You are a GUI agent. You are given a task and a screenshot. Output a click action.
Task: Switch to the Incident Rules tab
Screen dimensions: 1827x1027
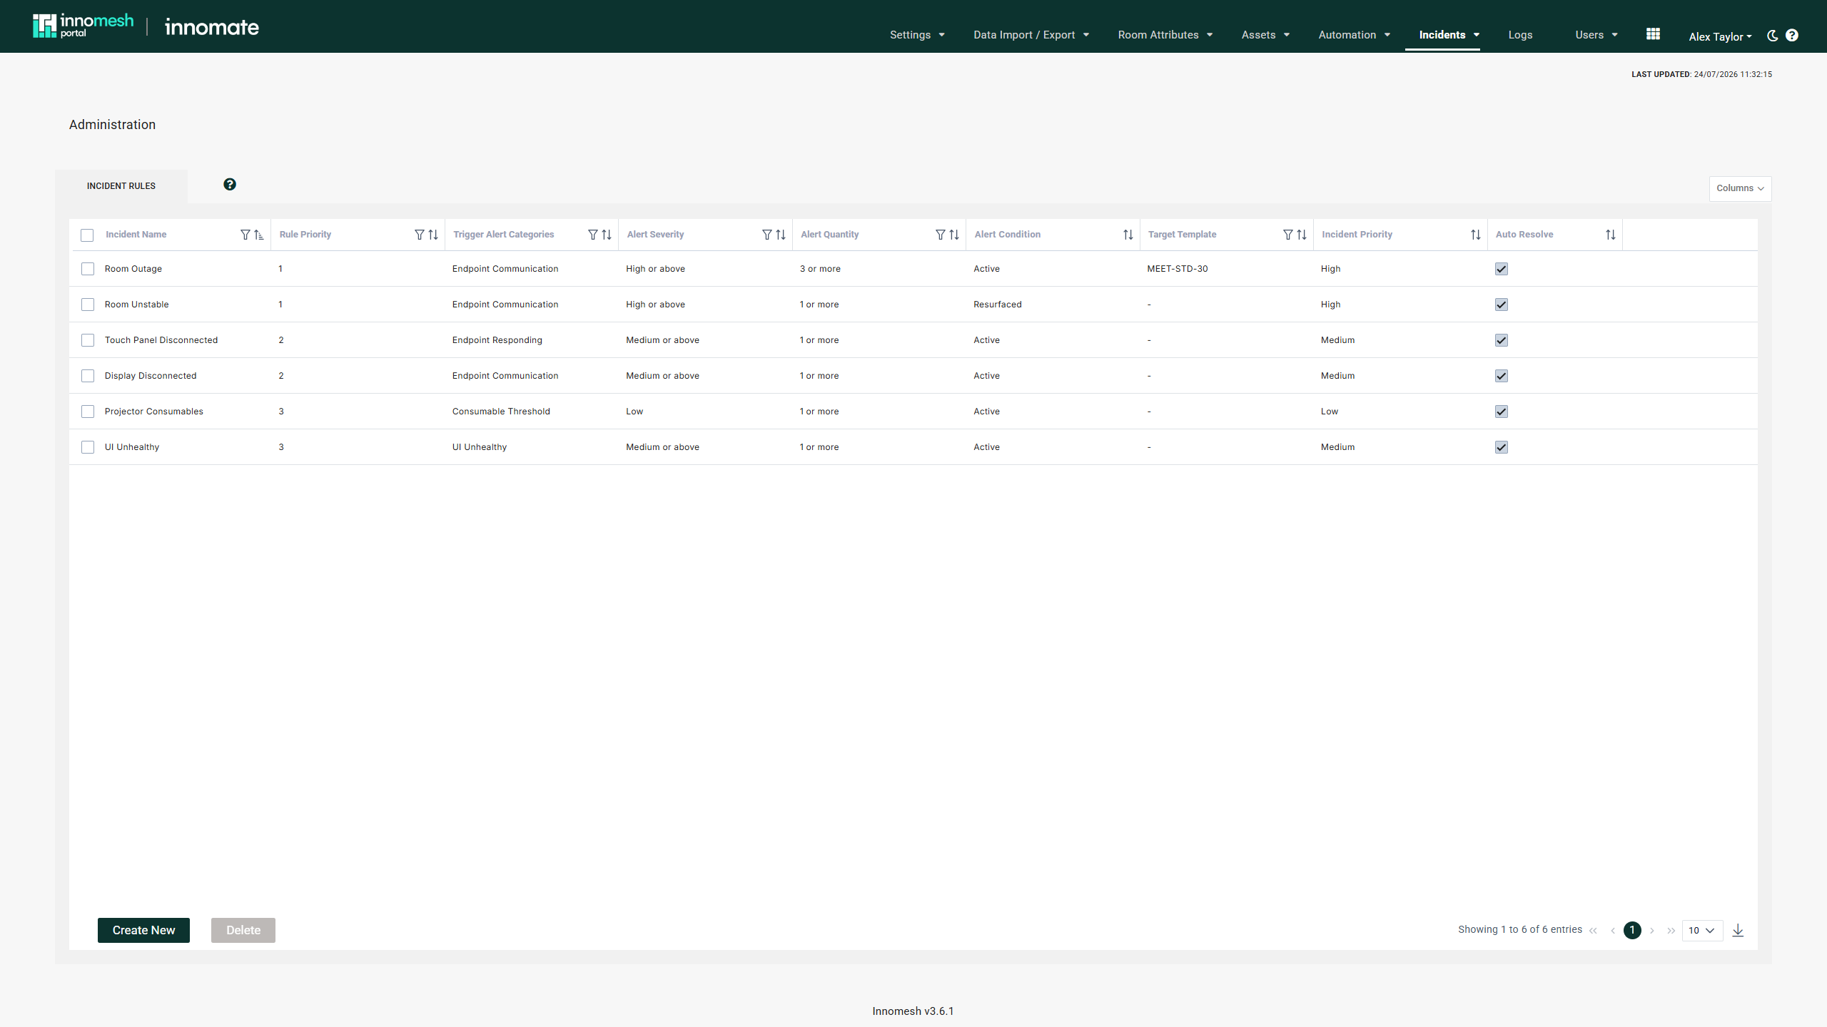point(121,186)
